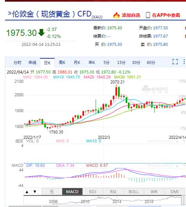Open the three-dot chart options menu

click(x=184, y=62)
